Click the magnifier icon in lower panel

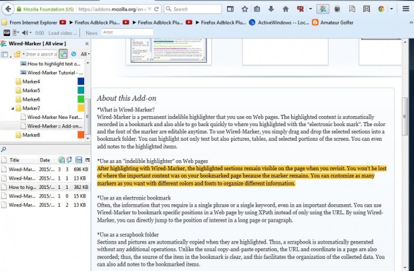4,150
